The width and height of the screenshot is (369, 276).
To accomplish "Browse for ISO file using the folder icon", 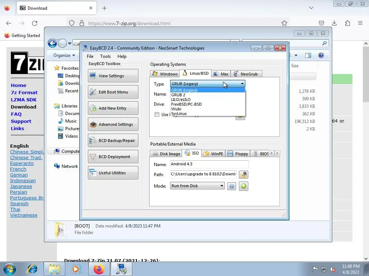I will [243, 175].
